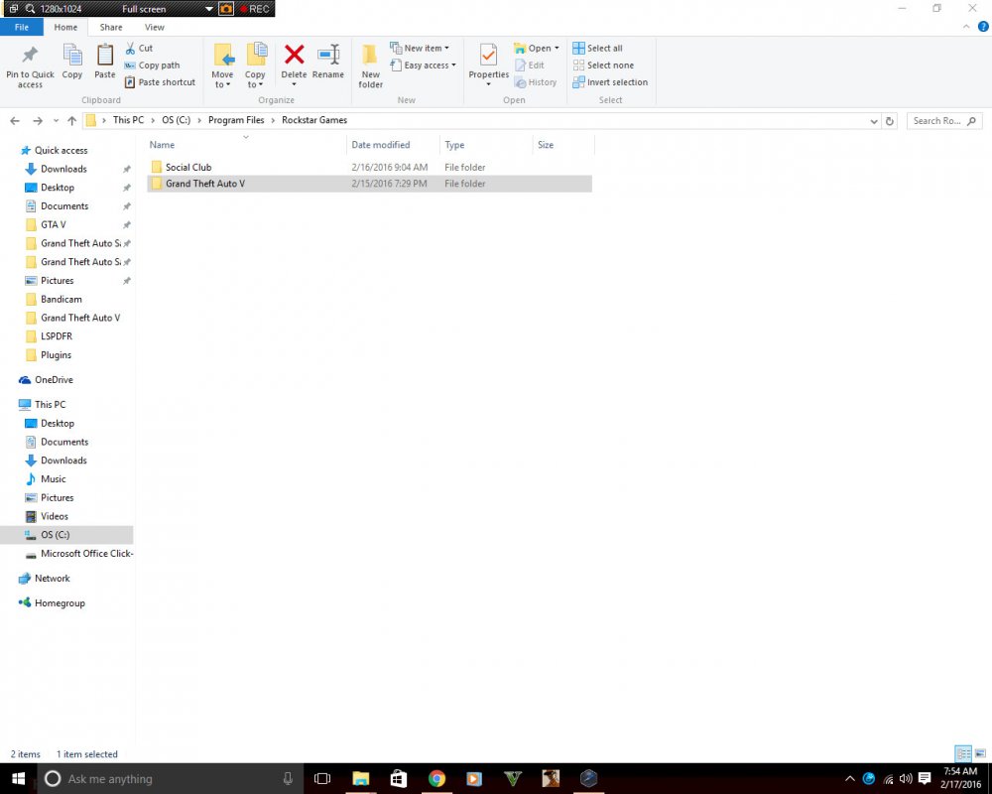Click the Refresh button beside address bar
992x794 pixels.
click(x=890, y=121)
